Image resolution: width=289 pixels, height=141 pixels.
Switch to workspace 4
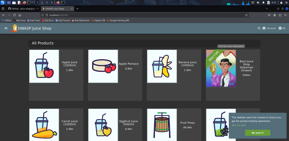52,3
